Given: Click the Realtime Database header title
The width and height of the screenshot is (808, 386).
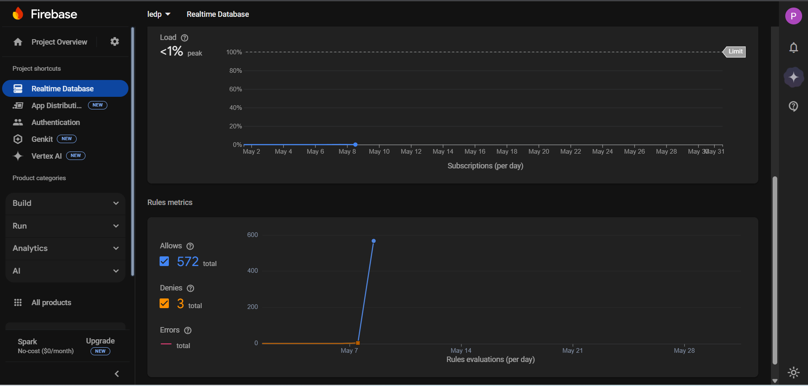Looking at the screenshot, I should coord(218,14).
